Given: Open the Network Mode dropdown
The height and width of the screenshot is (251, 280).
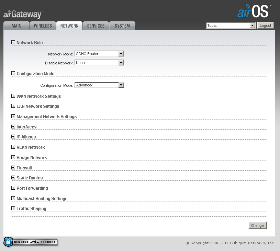Looking at the screenshot, I should coord(121,53).
